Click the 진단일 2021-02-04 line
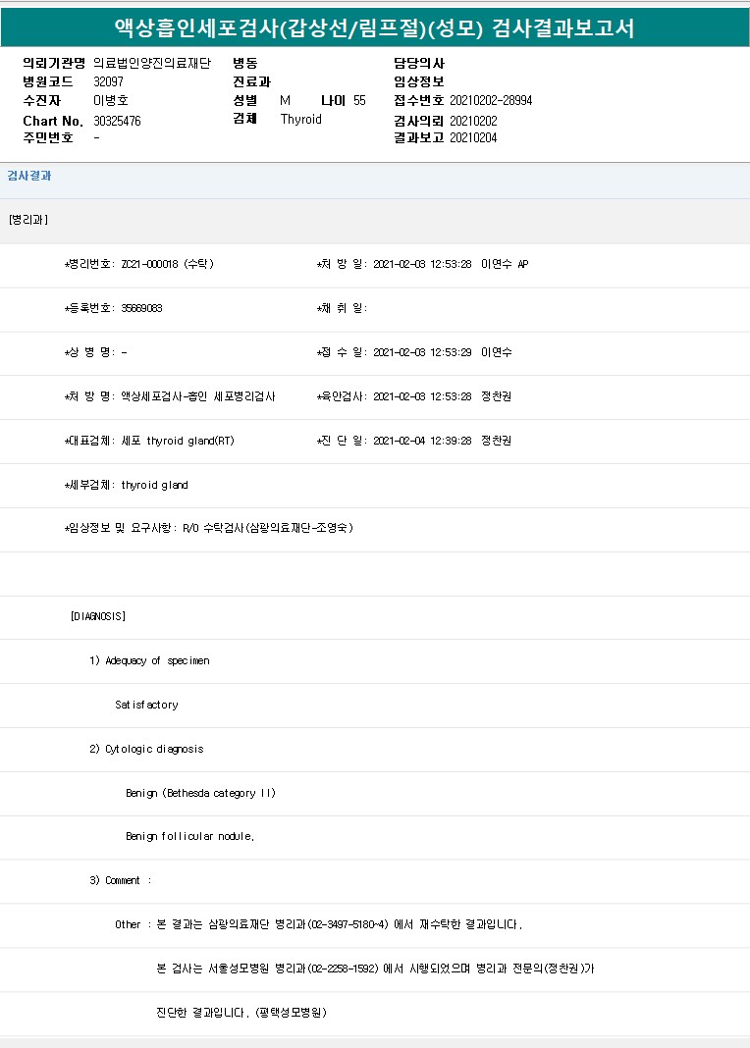The image size is (750, 1048). 414,441
